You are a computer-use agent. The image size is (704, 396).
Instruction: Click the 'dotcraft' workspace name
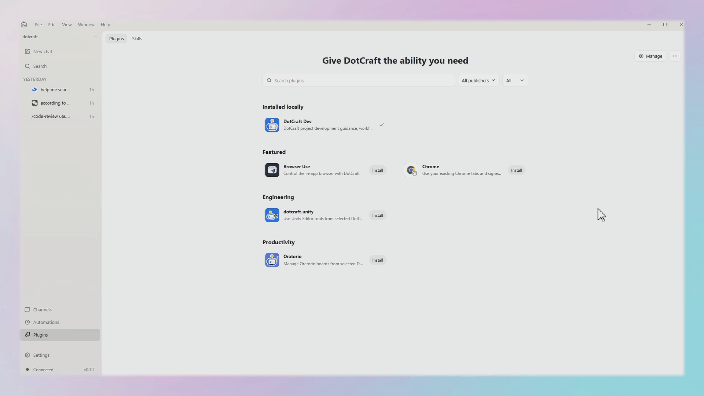[30, 37]
